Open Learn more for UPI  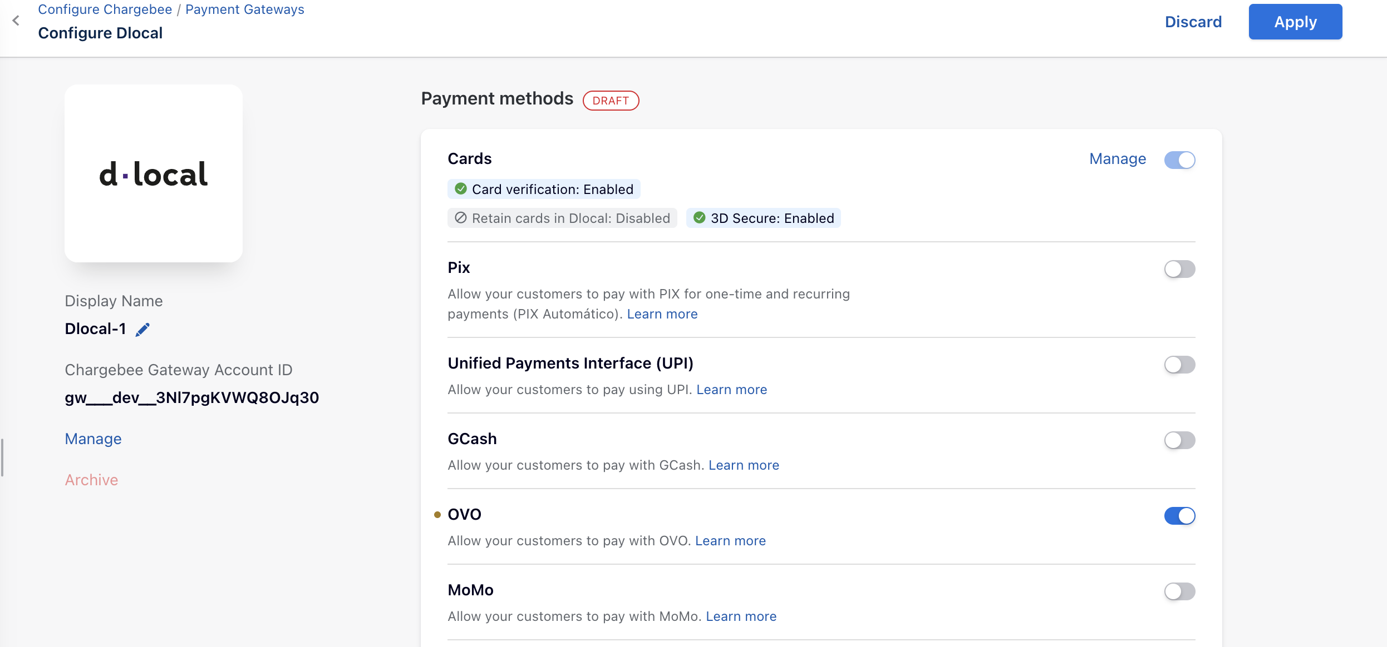click(x=731, y=390)
